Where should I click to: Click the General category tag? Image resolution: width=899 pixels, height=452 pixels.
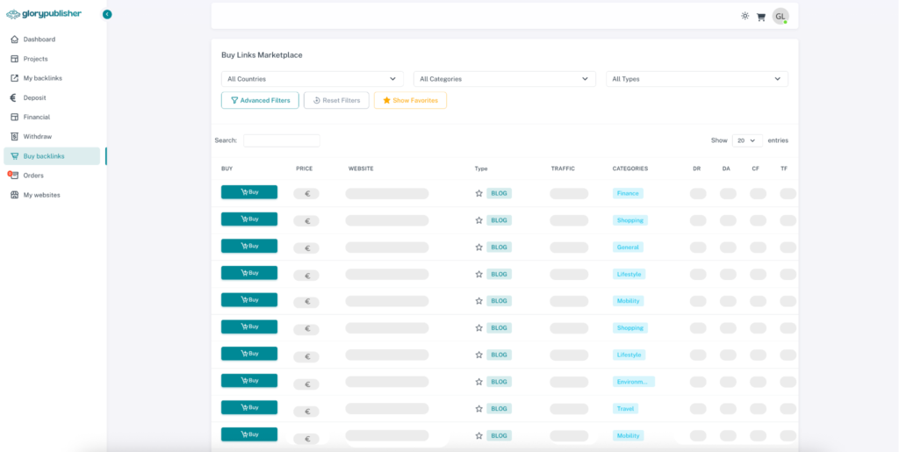tap(628, 247)
